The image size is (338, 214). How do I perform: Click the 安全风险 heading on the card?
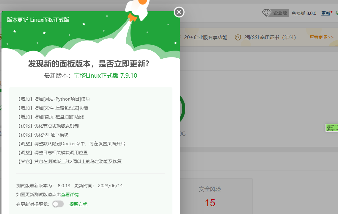point(210,189)
